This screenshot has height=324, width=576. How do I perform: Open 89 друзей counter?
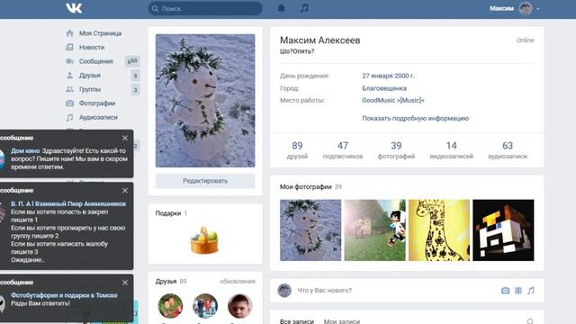[297, 150]
